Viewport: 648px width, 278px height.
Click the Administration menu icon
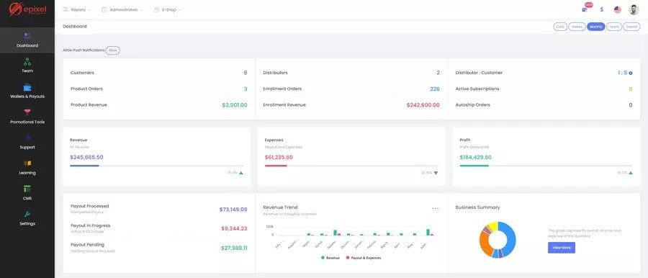pos(104,9)
